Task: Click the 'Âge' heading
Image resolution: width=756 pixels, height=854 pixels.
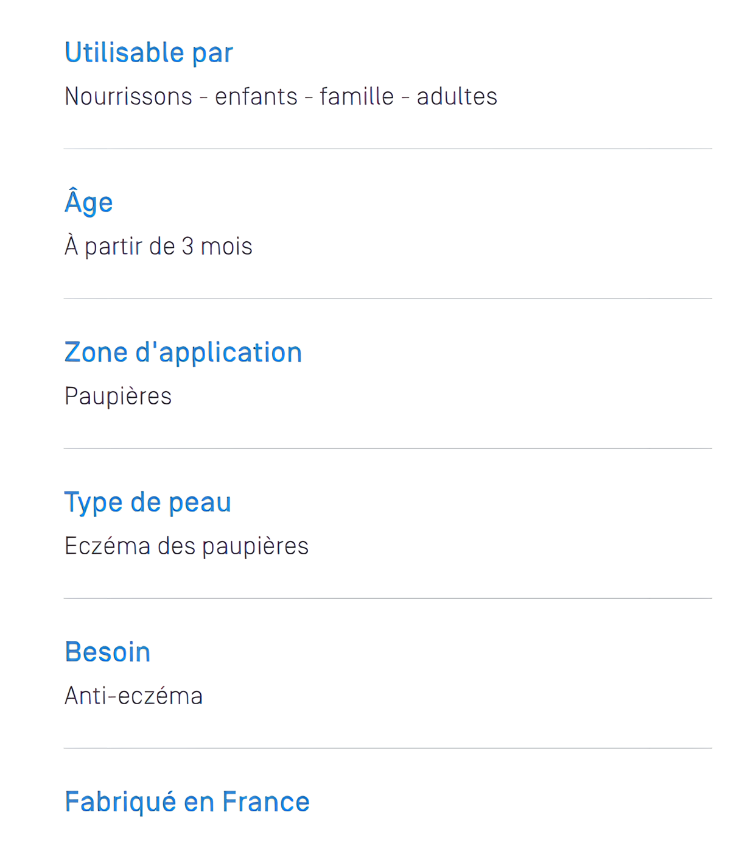Action: click(89, 200)
